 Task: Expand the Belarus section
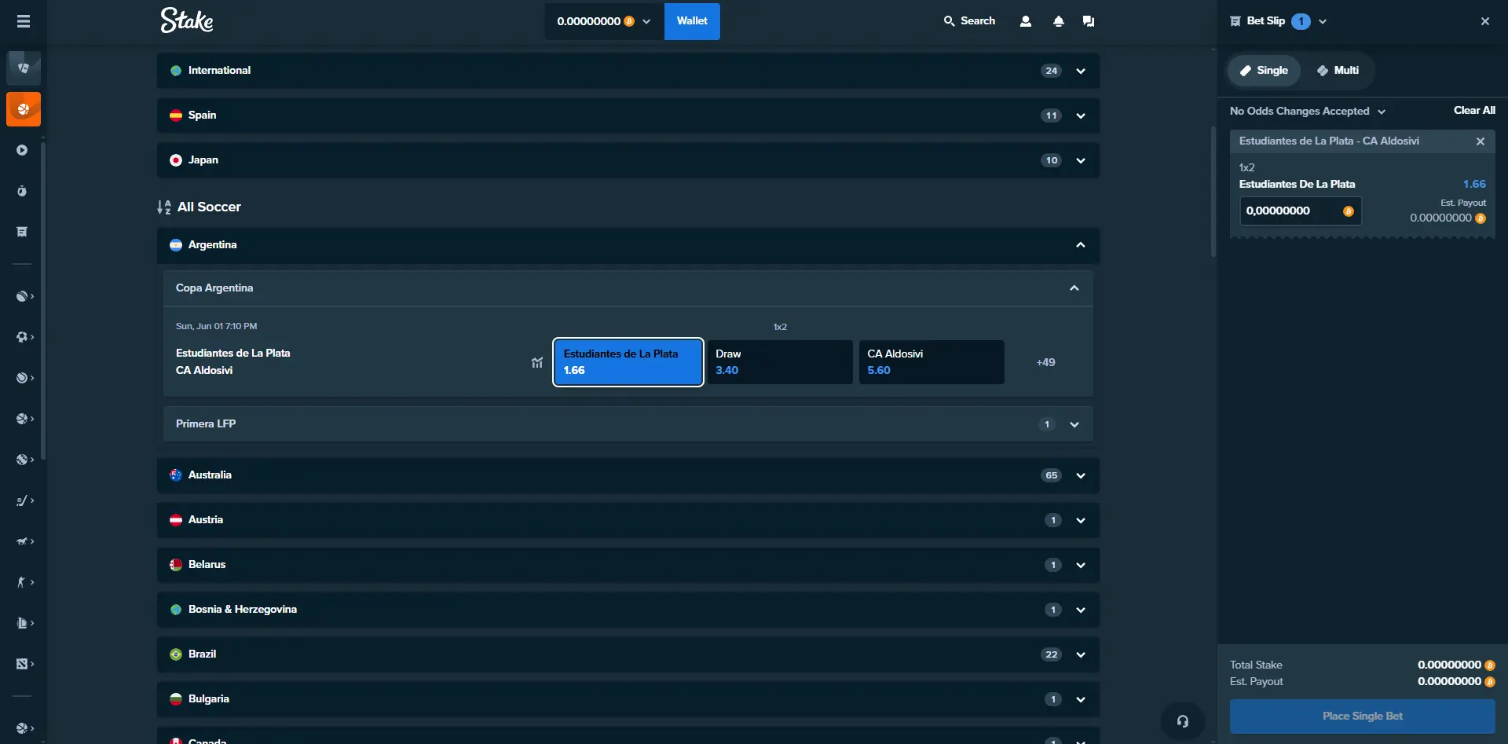pos(628,565)
